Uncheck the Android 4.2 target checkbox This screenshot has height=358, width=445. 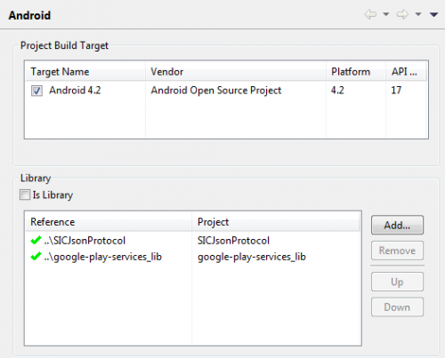click(36, 91)
